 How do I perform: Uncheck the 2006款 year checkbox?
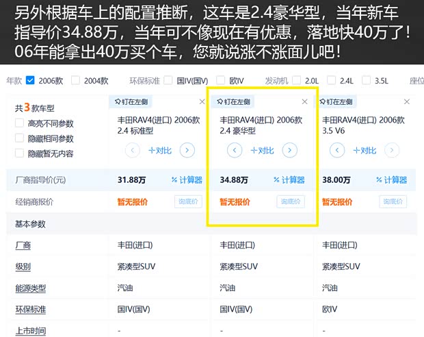pos(30,80)
